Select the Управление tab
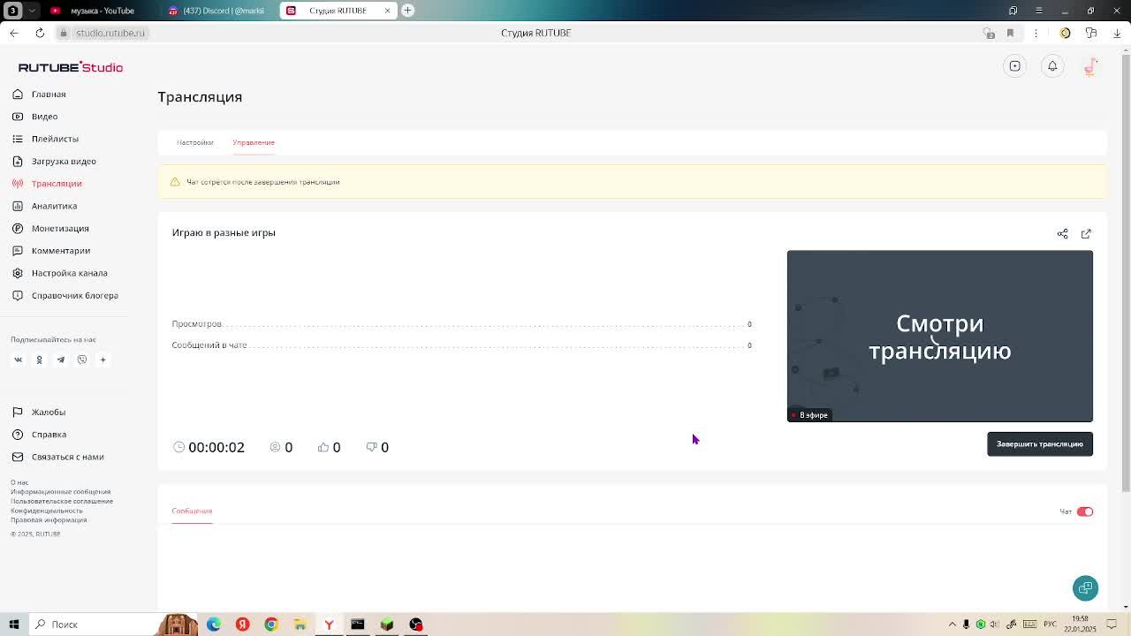1131x636 pixels. (x=254, y=142)
